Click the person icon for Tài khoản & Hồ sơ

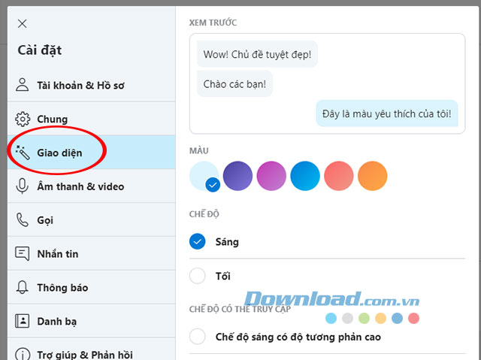click(22, 85)
